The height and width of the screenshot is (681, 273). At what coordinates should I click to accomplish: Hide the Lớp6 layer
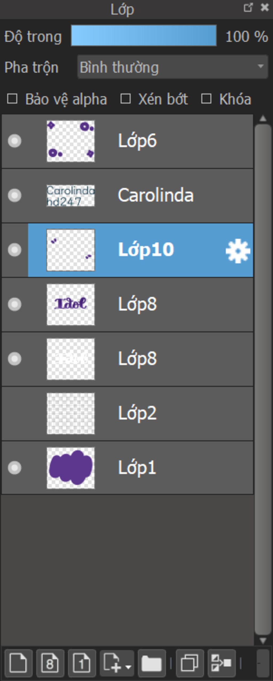click(15, 141)
